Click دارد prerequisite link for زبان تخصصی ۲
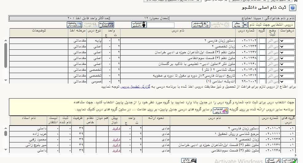 click(x=116, y=139)
